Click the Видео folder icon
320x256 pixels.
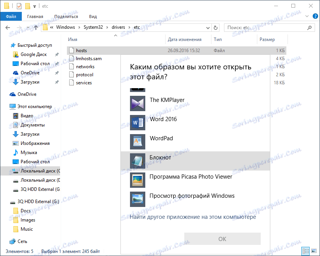click(16, 116)
